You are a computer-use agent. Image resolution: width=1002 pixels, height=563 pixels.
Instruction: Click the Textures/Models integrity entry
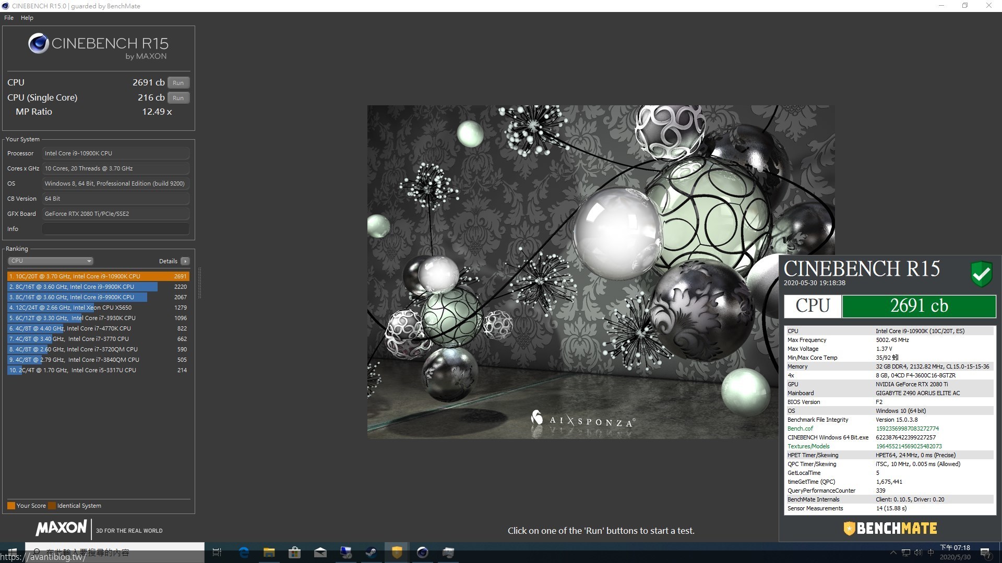(x=808, y=446)
